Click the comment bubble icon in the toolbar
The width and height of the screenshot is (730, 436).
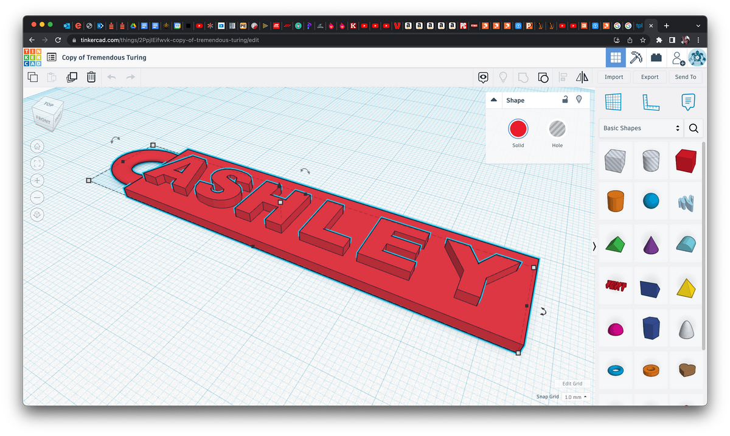pos(483,77)
